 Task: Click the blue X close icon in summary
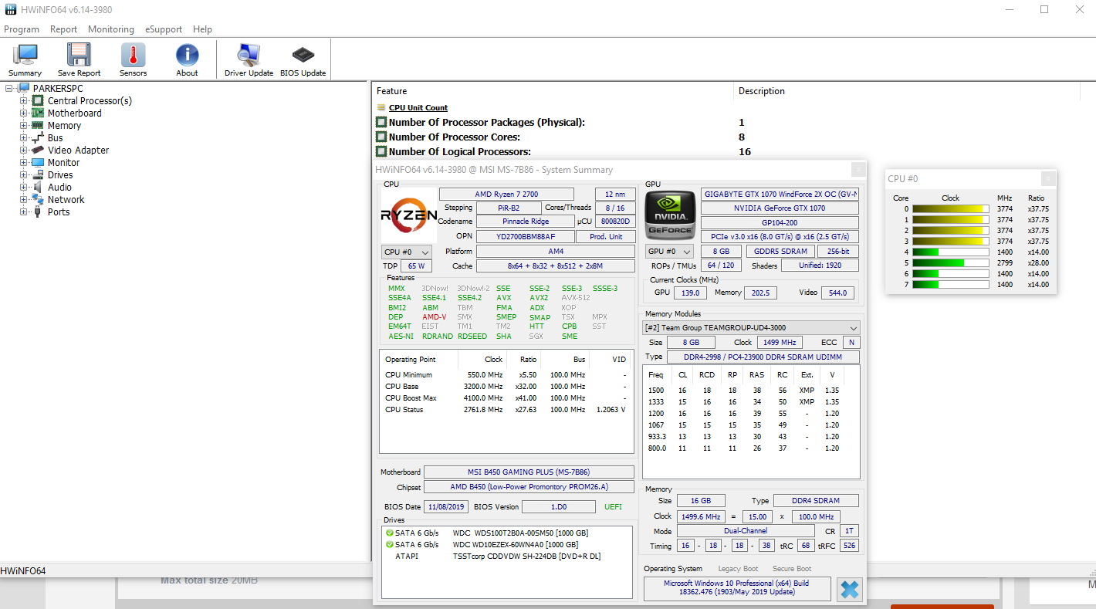pyautogui.click(x=849, y=589)
